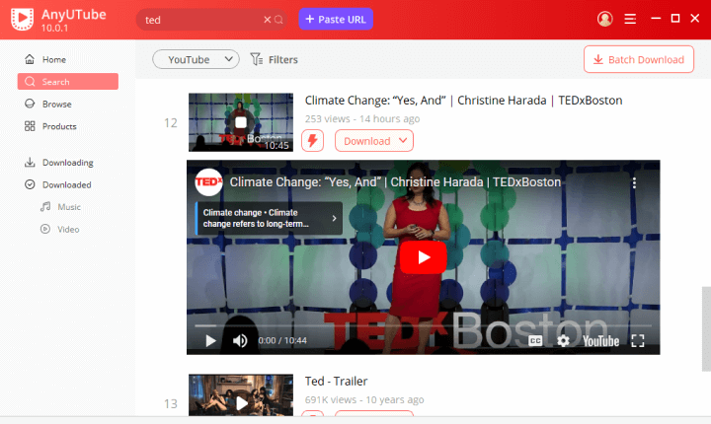Open the Filters options
Viewport: 711px width, 424px height.
tap(274, 59)
